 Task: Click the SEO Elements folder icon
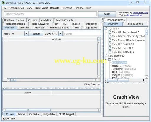[106, 56]
